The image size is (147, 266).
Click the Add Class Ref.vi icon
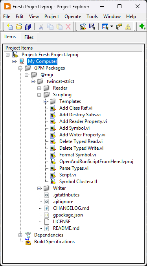[x=53, y=108]
